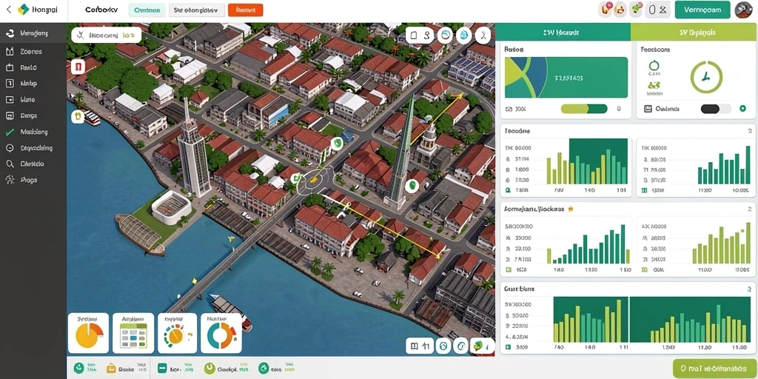Open the pie chart thumbnail card
The image size is (758, 379).
(89, 332)
